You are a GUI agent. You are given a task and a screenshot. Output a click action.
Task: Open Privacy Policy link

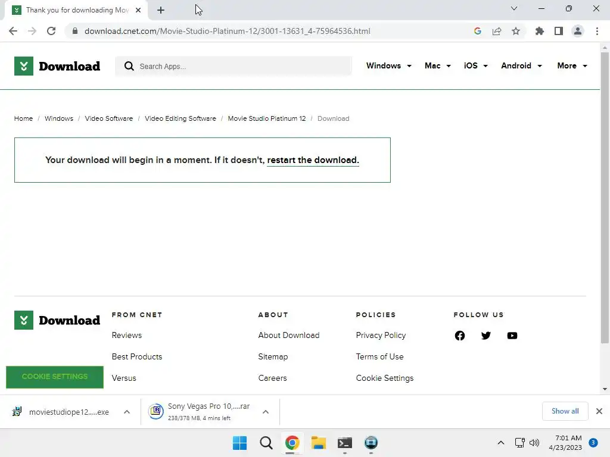pyautogui.click(x=381, y=336)
